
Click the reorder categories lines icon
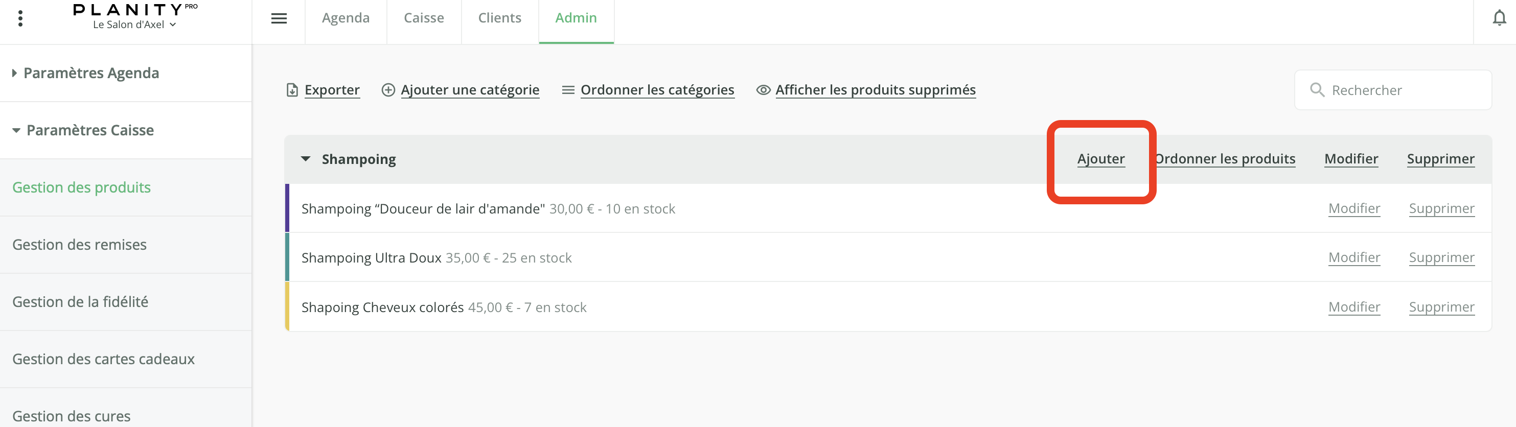tap(568, 90)
